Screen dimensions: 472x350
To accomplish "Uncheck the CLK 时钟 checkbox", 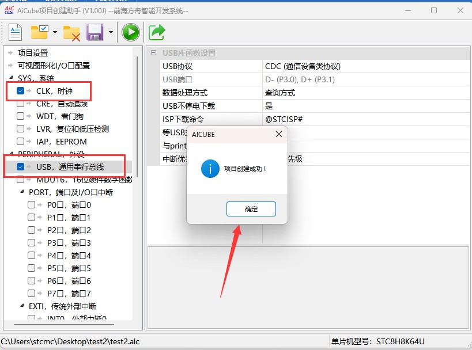I will (21, 90).
